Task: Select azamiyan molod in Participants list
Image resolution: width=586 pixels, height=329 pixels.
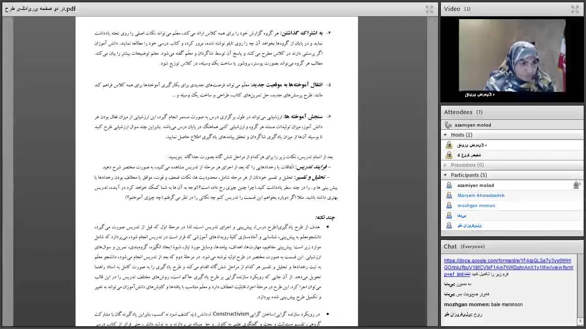Action: [475, 185]
